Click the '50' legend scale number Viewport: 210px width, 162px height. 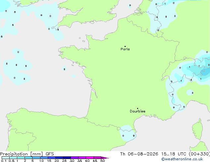pos(102,161)
